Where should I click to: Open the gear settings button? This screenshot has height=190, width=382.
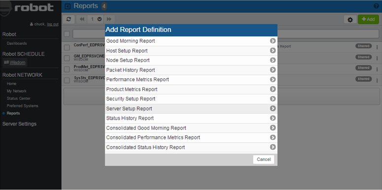point(350,20)
